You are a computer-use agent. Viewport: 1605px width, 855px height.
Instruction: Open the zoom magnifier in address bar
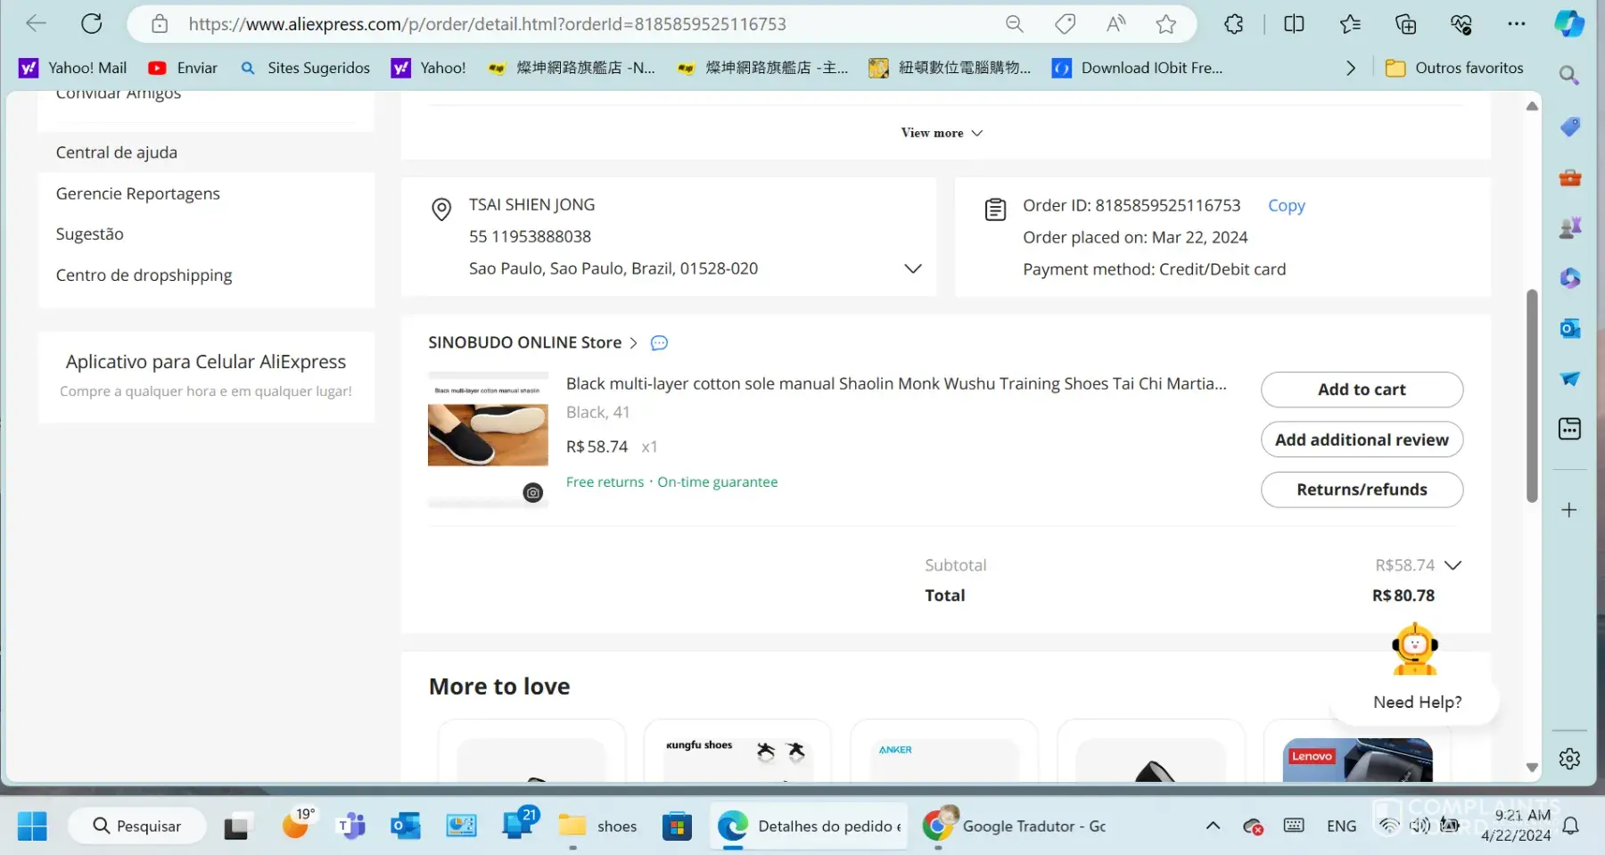click(1014, 24)
